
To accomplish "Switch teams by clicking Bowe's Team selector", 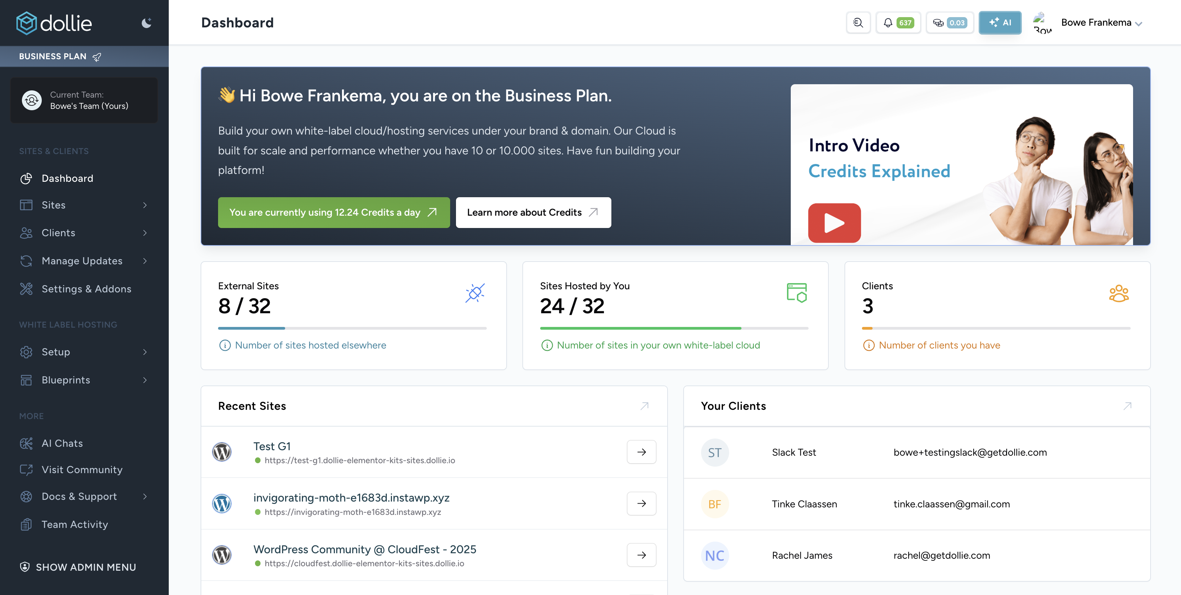I will [x=84, y=100].
